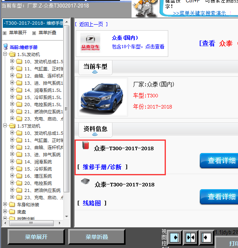Expand 12、曲轴、连杆机构 under 1.5T发动机
This screenshot has height=248, width=238.
pyautogui.click(x=12, y=147)
